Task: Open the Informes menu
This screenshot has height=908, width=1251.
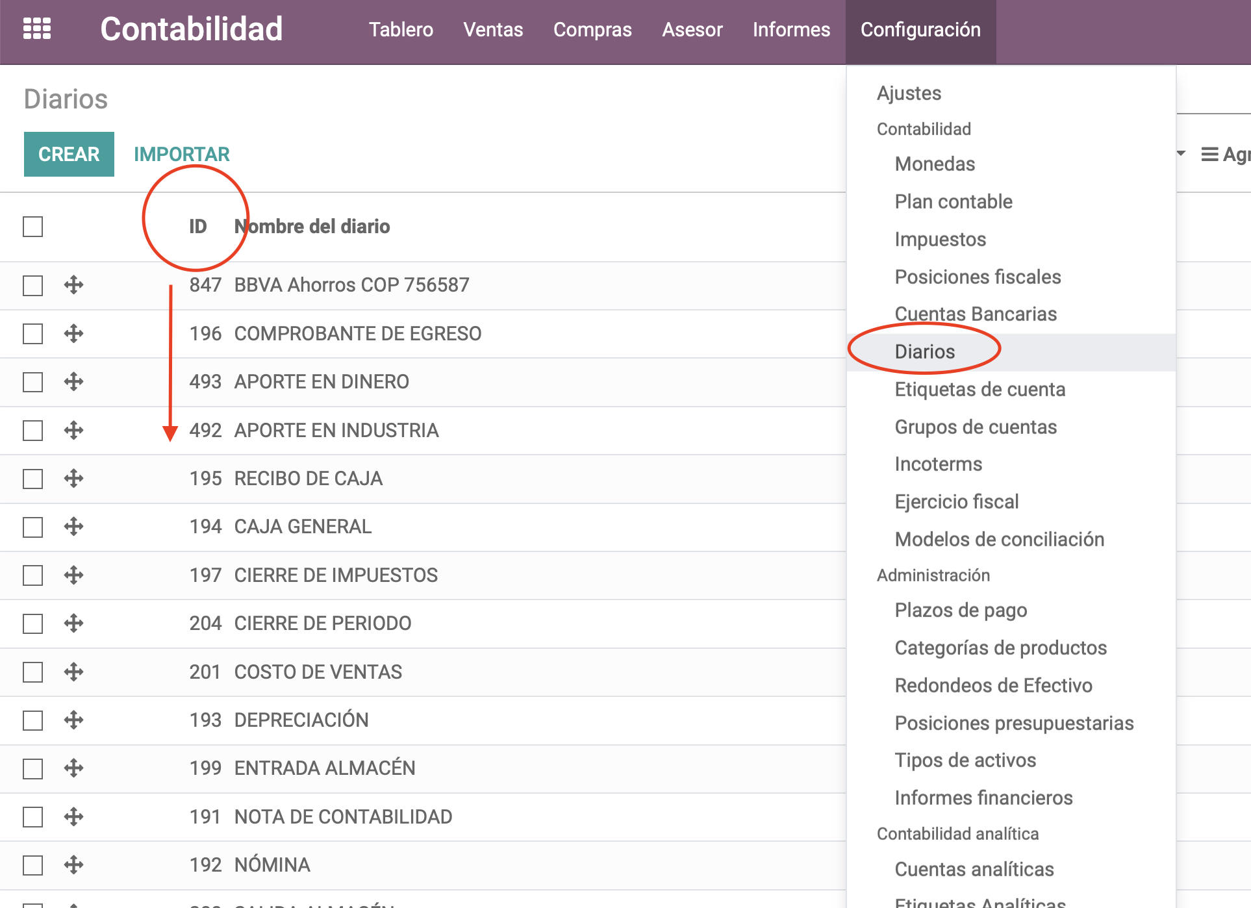Action: click(x=791, y=30)
